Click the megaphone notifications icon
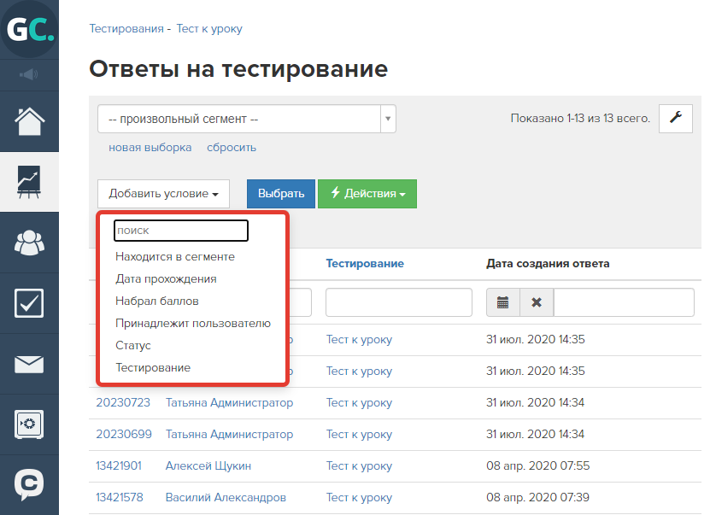 (29, 74)
